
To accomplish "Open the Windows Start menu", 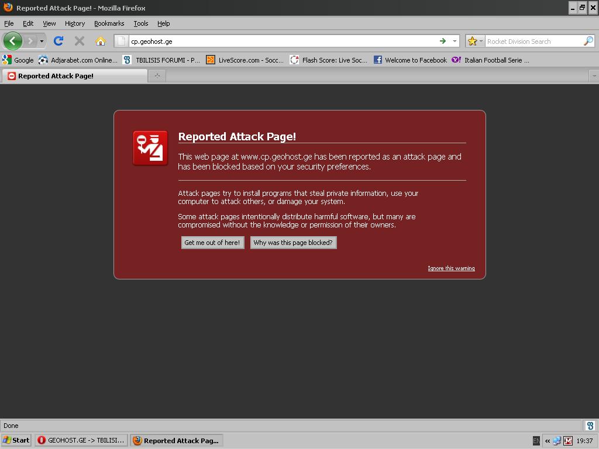I will 16,440.
